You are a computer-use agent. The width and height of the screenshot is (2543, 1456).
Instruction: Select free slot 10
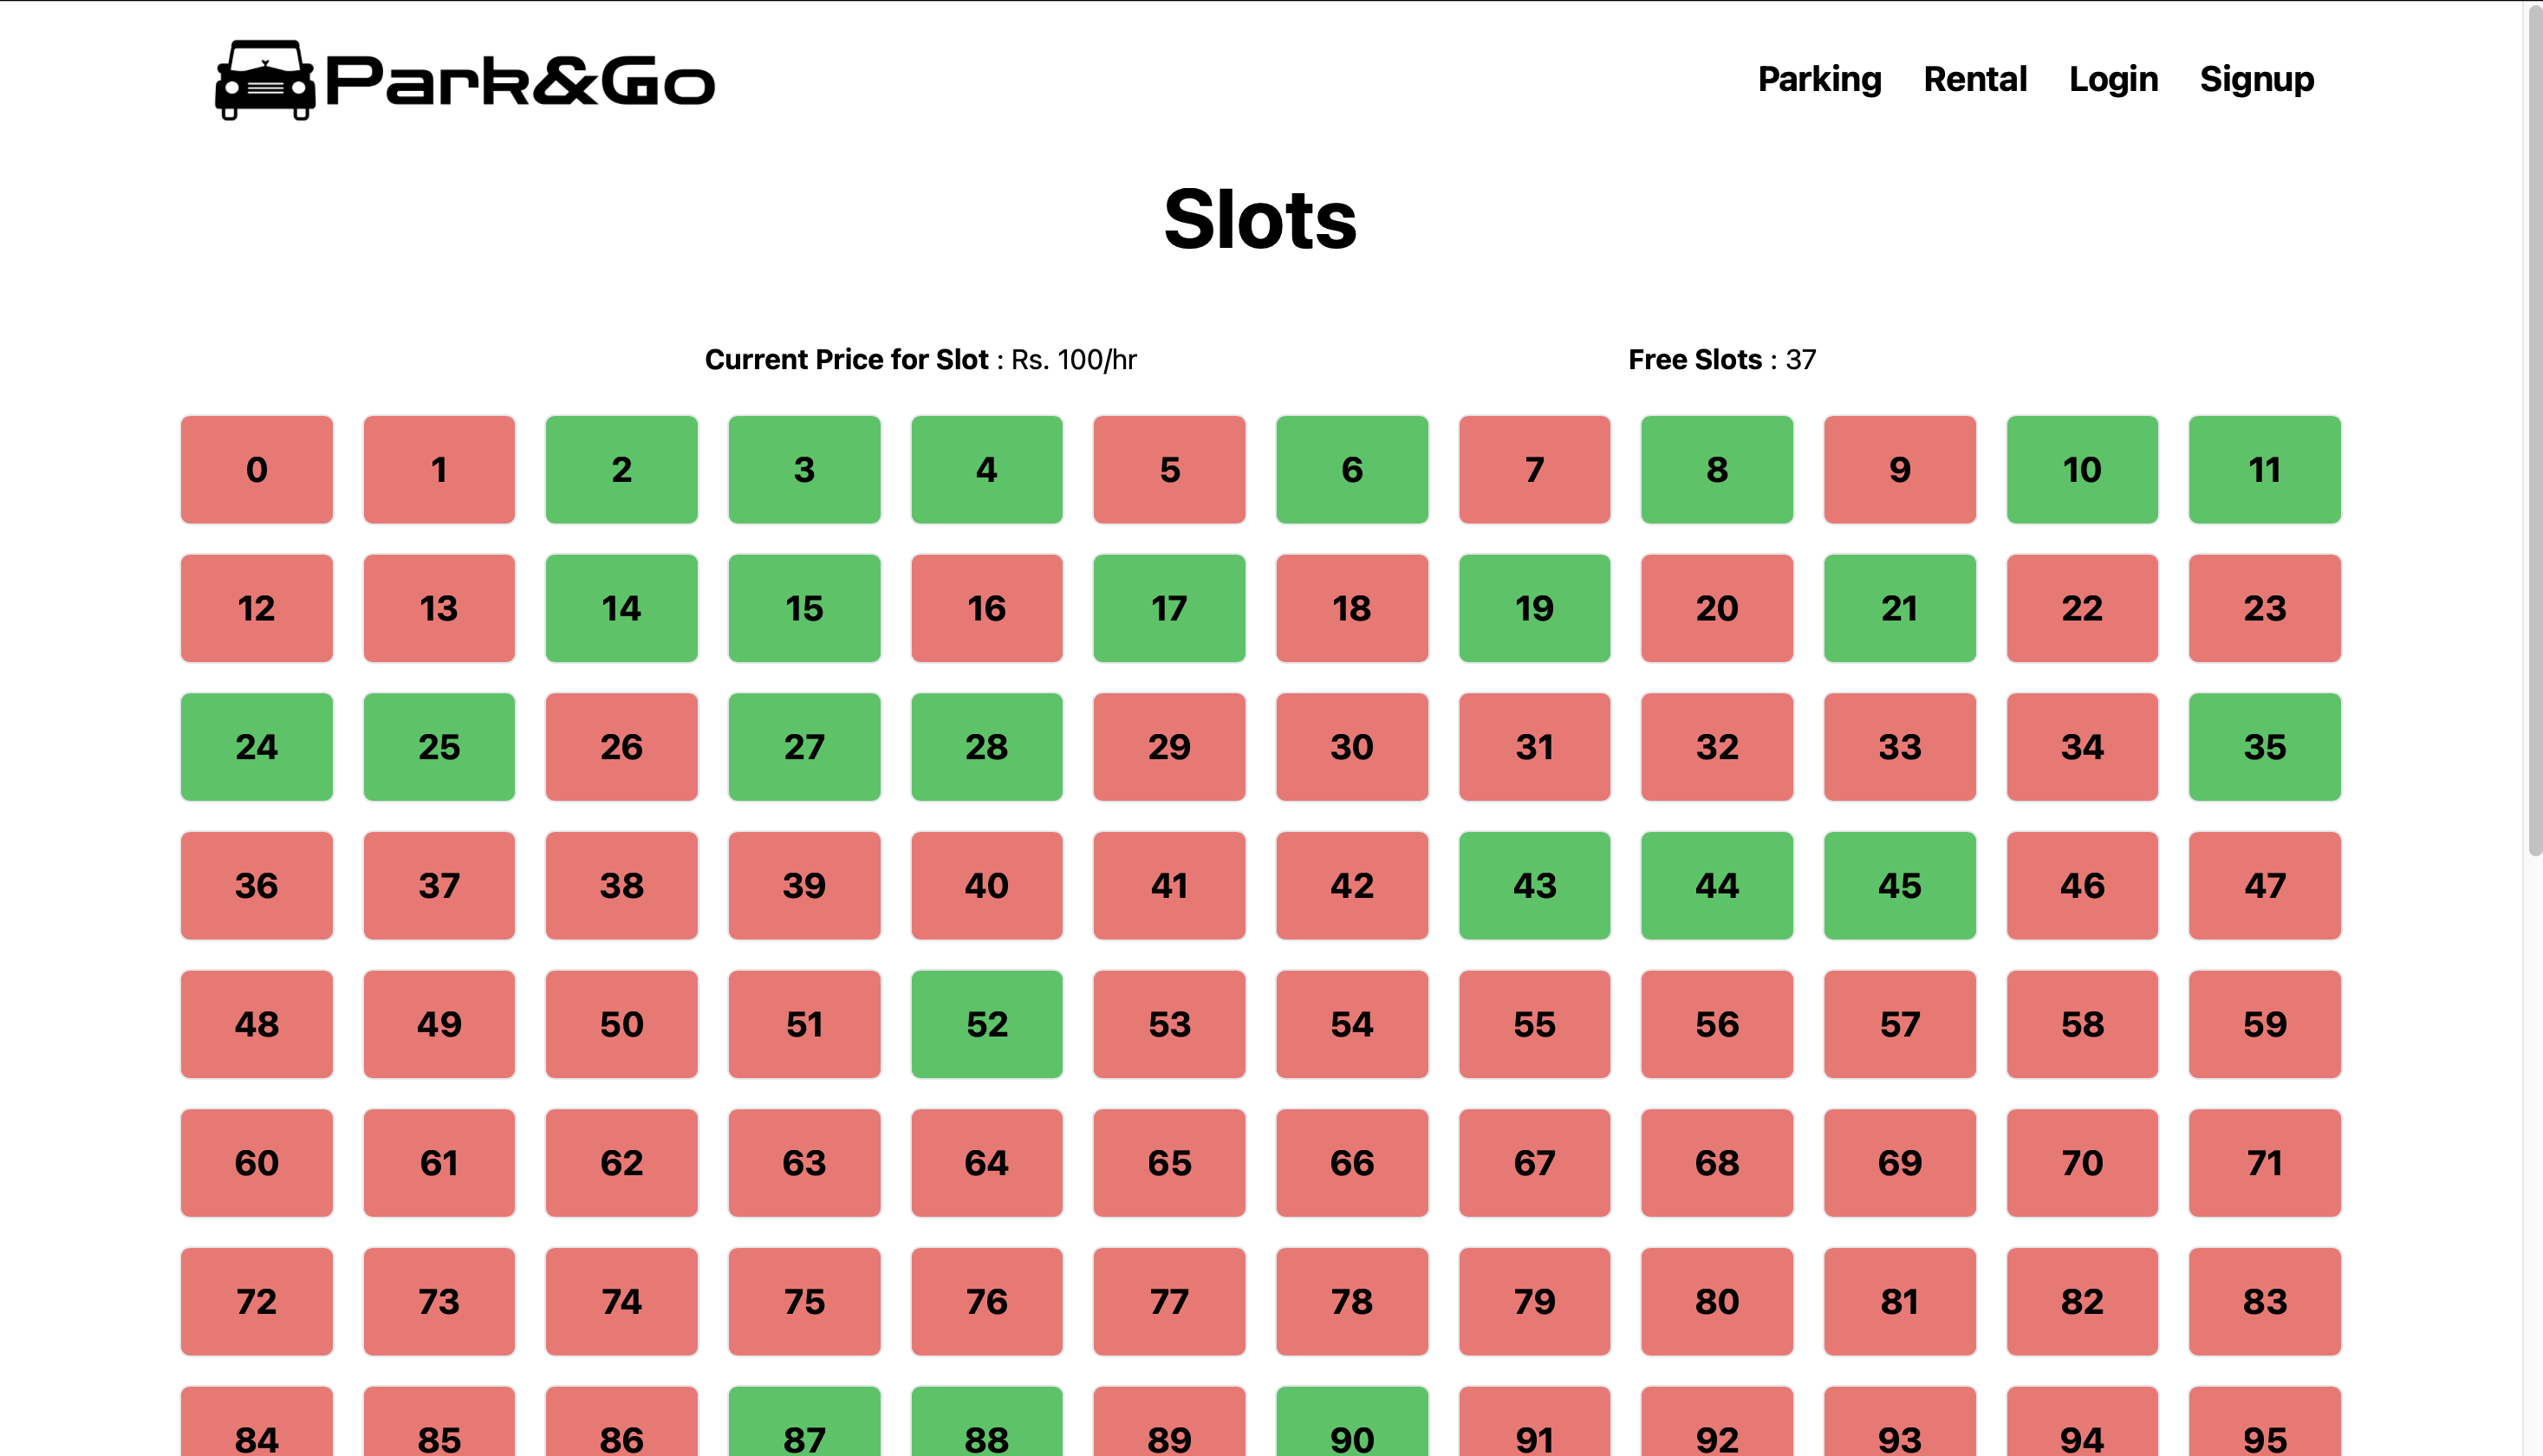coord(2082,470)
